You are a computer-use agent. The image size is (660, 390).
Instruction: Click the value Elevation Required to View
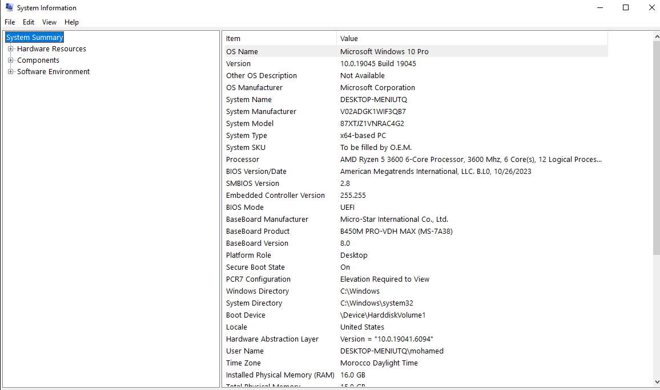point(385,279)
